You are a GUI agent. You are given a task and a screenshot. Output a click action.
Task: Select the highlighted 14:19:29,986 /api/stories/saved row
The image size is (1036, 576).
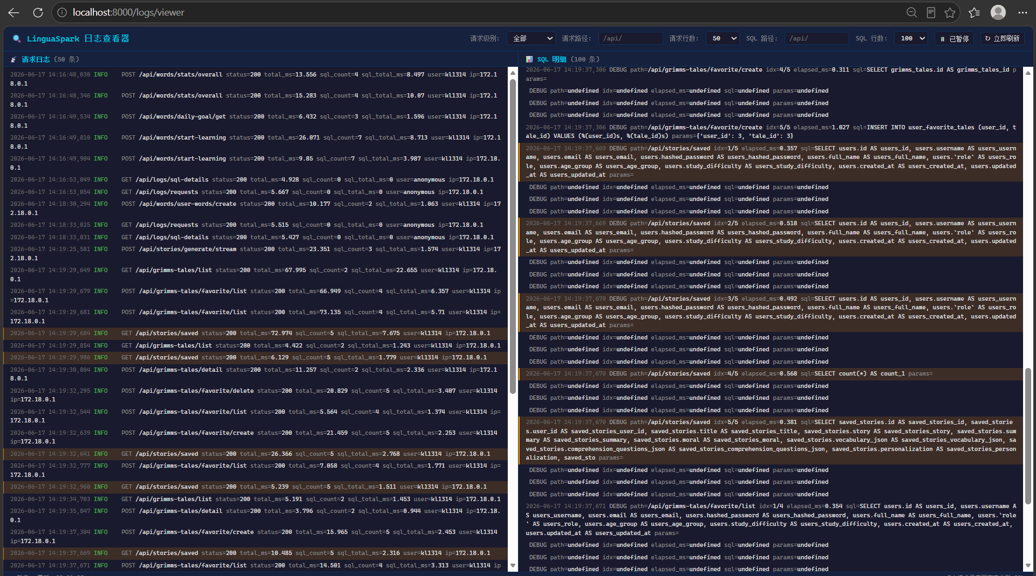click(256, 358)
